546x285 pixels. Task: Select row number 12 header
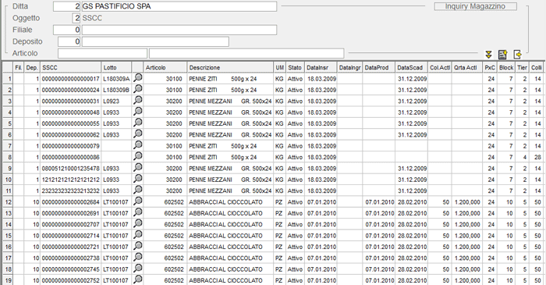pos(8,202)
